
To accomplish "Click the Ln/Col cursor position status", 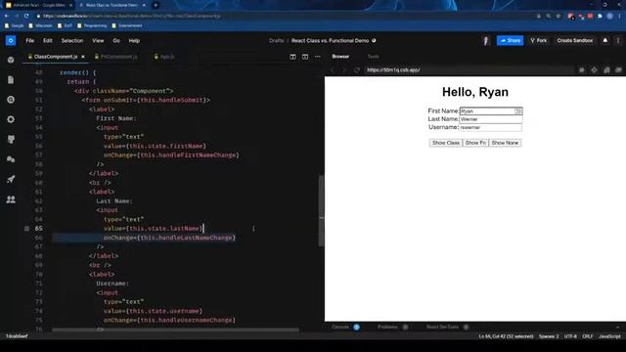I will 506,336.
